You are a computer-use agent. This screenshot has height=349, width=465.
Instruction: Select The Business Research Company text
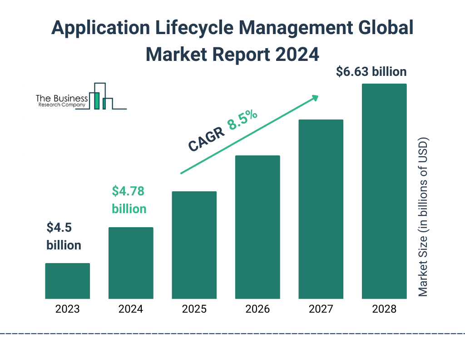coord(61,101)
